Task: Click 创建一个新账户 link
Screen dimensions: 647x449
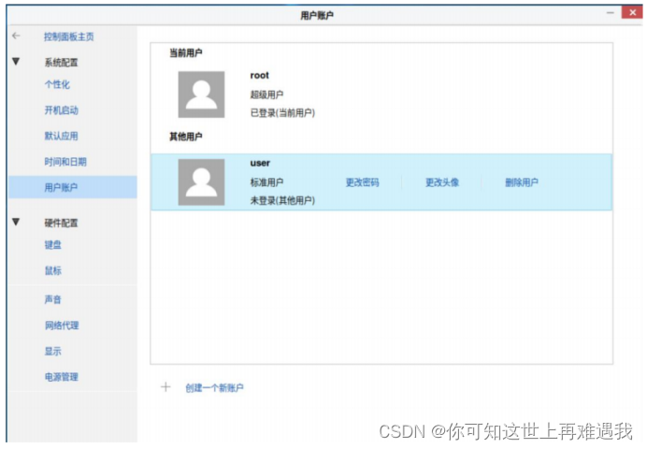Action: coord(214,388)
